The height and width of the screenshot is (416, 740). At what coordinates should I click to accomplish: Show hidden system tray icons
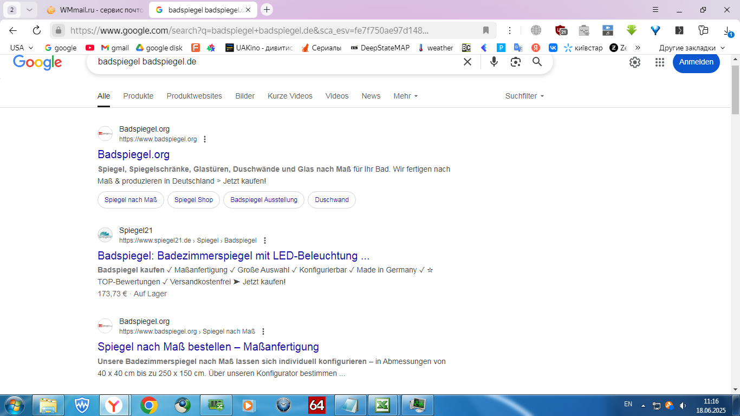coord(644,405)
